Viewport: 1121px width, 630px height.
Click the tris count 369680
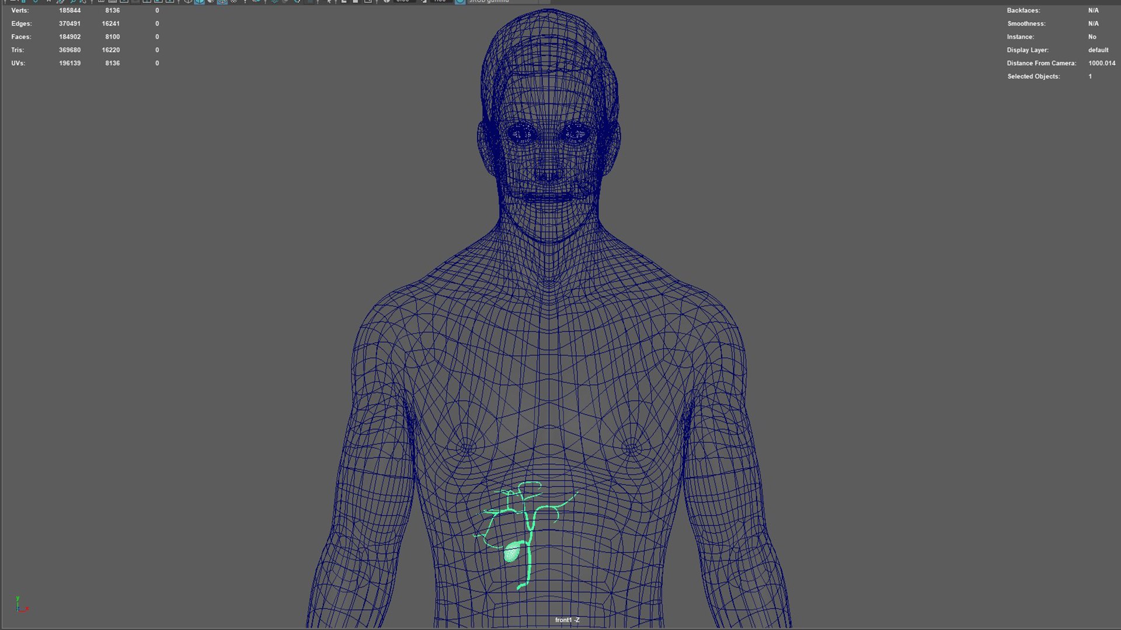click(69, 50)
